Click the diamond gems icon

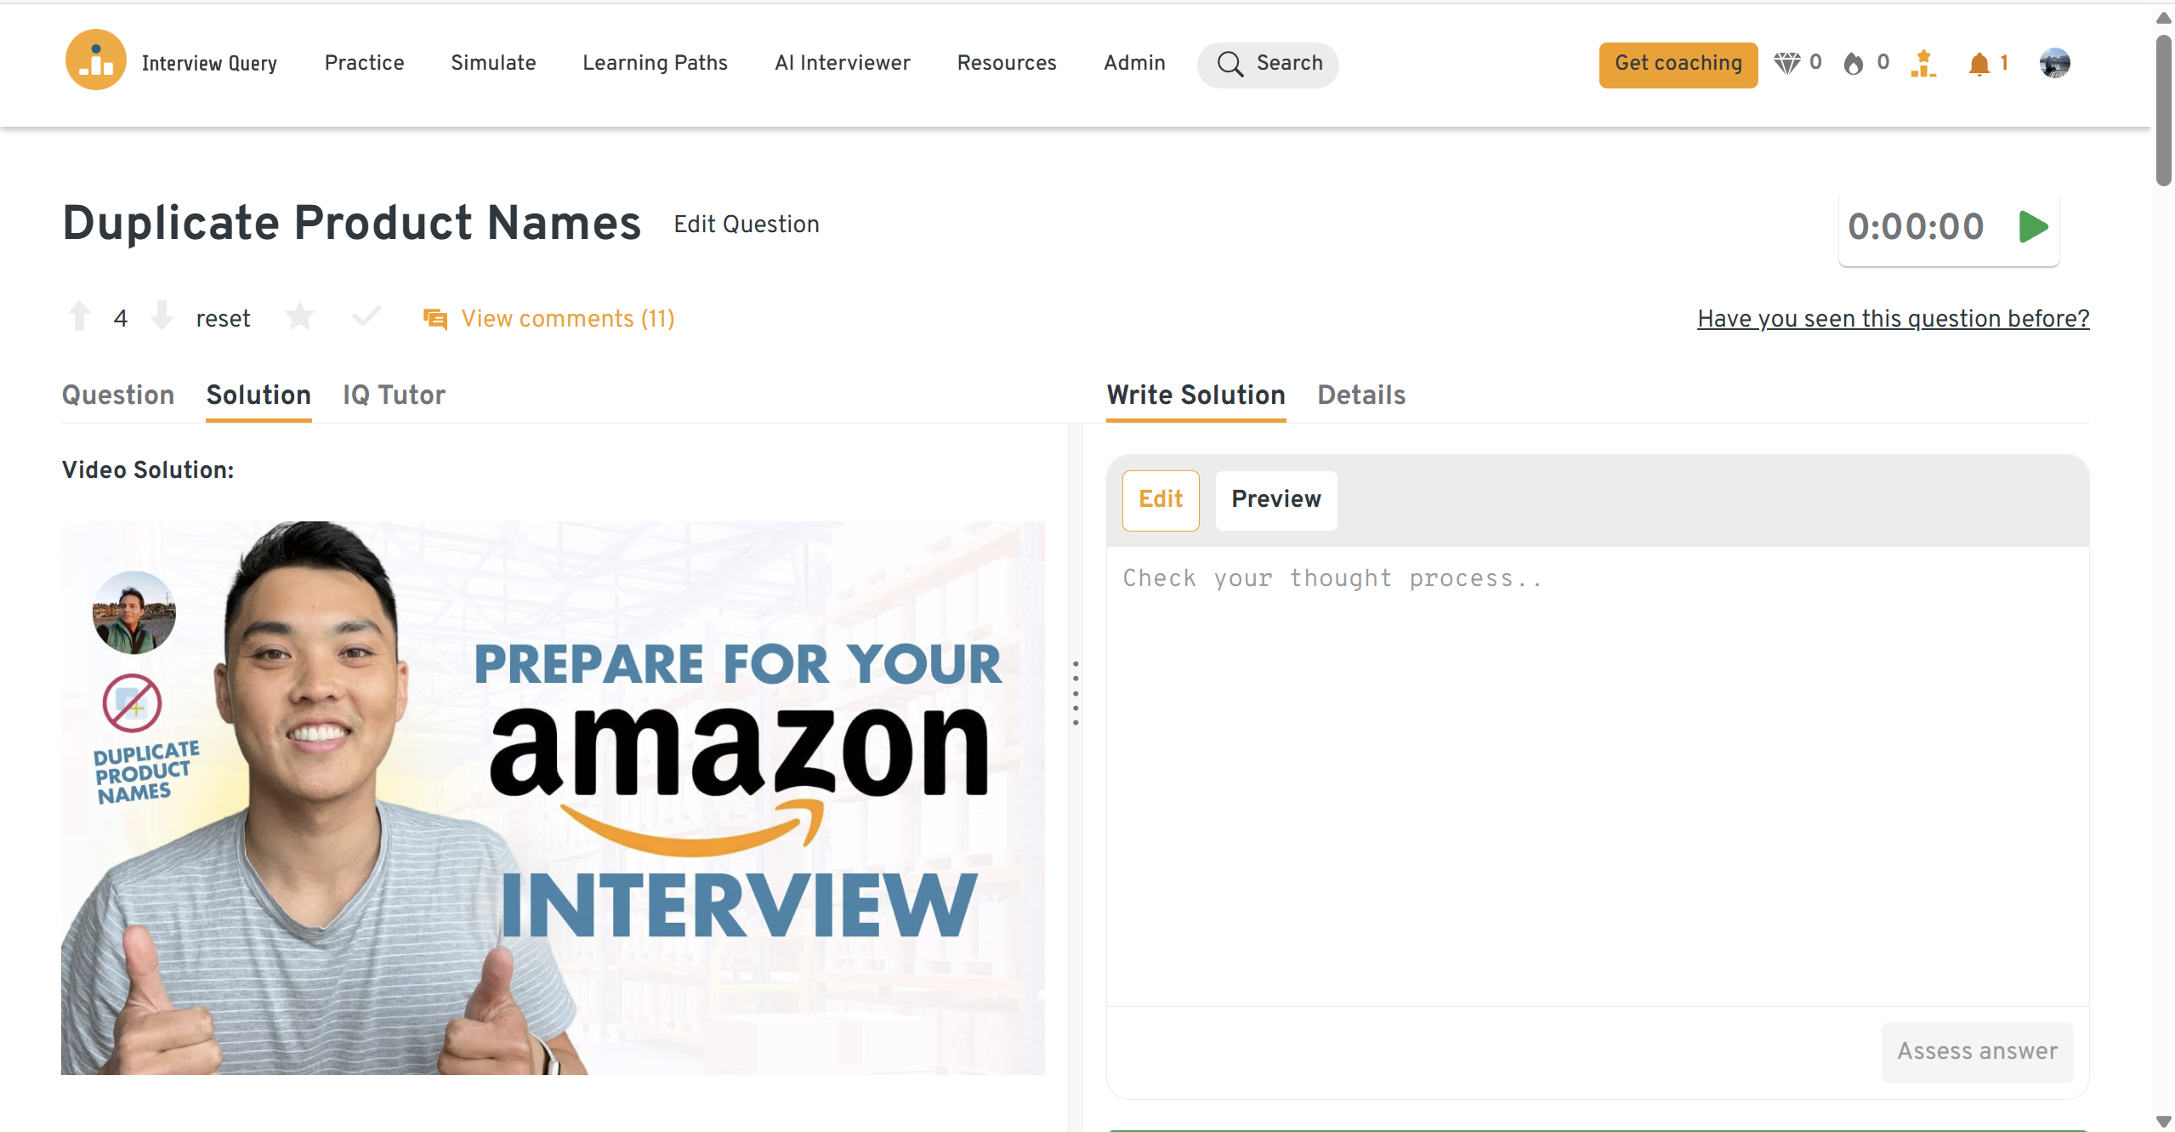click(x=1786, y=64)
